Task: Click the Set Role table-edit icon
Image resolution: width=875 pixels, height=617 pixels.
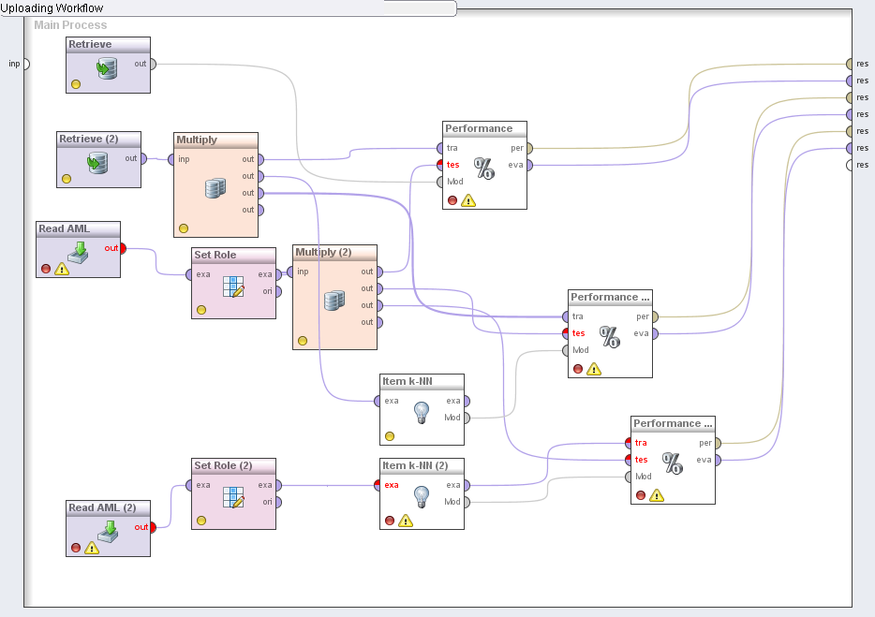Action: [233, 286]
